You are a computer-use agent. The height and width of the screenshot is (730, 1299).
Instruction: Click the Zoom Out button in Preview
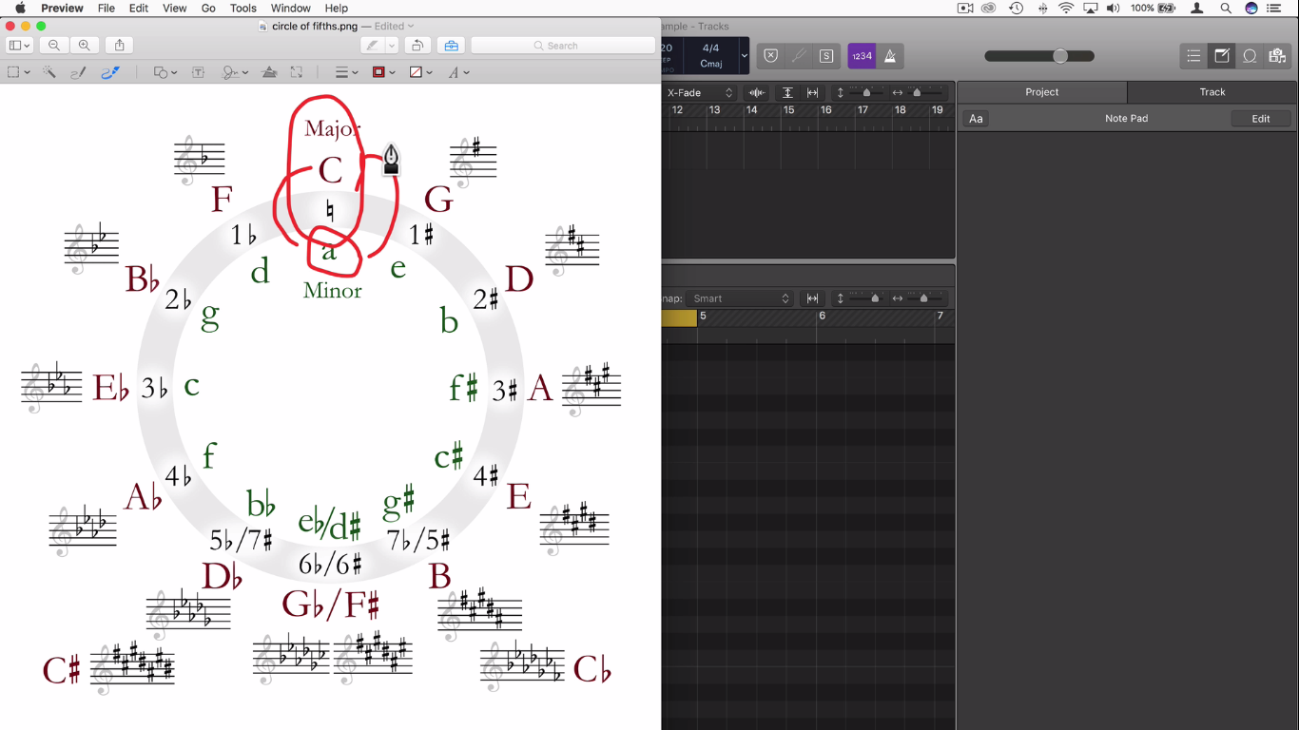54,46
